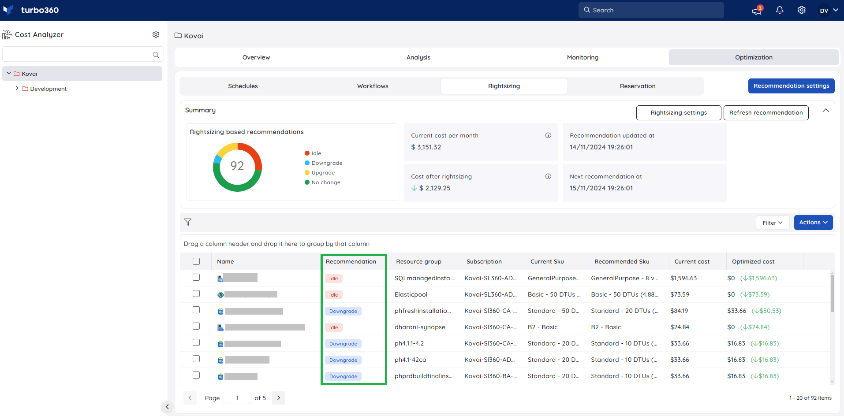Click Rightsizing settings button

[679, 113]
